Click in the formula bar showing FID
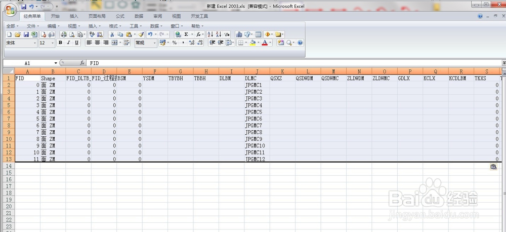 click(x=293, y=63)
